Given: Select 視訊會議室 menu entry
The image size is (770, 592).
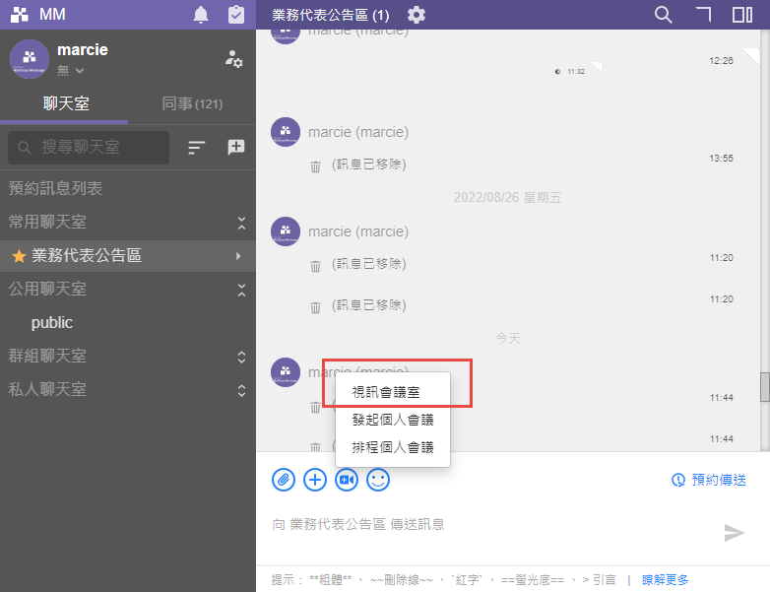Looking at the screenshot, I should click(392, 392).
